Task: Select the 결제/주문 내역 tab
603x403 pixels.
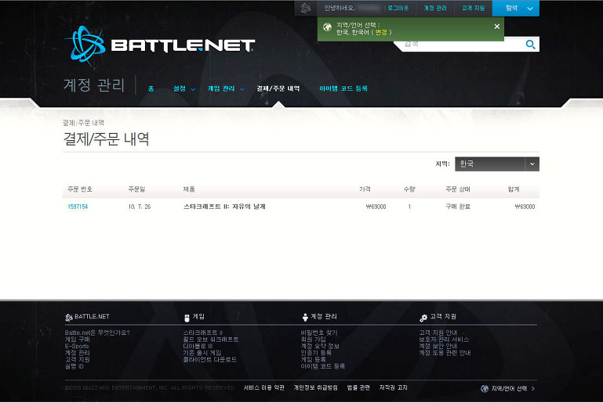Action: pyautogui.click(x=278, y=88)
